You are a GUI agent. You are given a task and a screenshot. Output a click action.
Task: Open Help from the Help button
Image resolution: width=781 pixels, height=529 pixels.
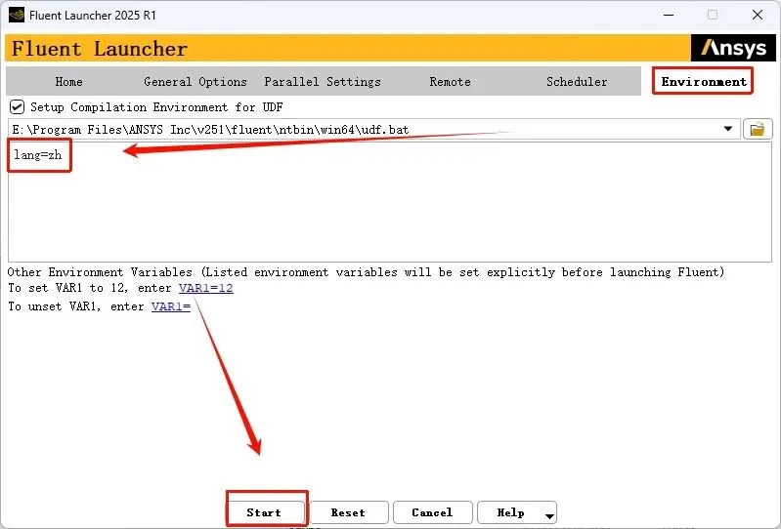tap(510, 512)
